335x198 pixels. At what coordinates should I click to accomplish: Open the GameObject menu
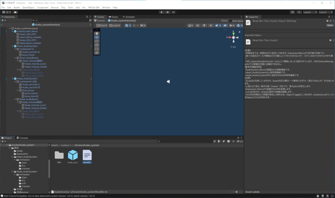point(28,8)
